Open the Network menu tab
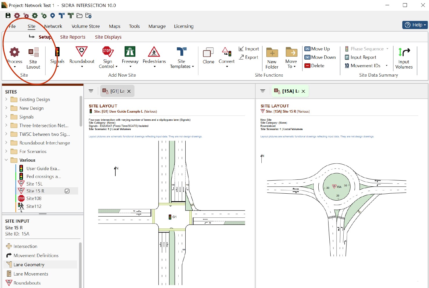The image size is (429, 288). (53, 26)
